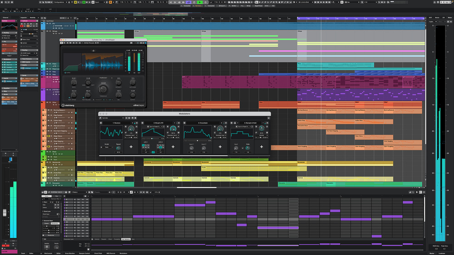
Task: Add a module to the Morph LFO modulator
Action: pos(174,147)
